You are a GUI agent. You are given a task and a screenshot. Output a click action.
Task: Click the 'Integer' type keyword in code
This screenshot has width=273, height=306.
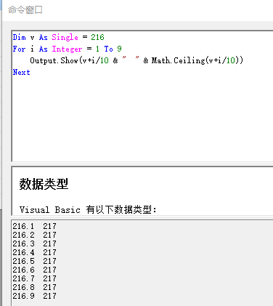point(67,49)
